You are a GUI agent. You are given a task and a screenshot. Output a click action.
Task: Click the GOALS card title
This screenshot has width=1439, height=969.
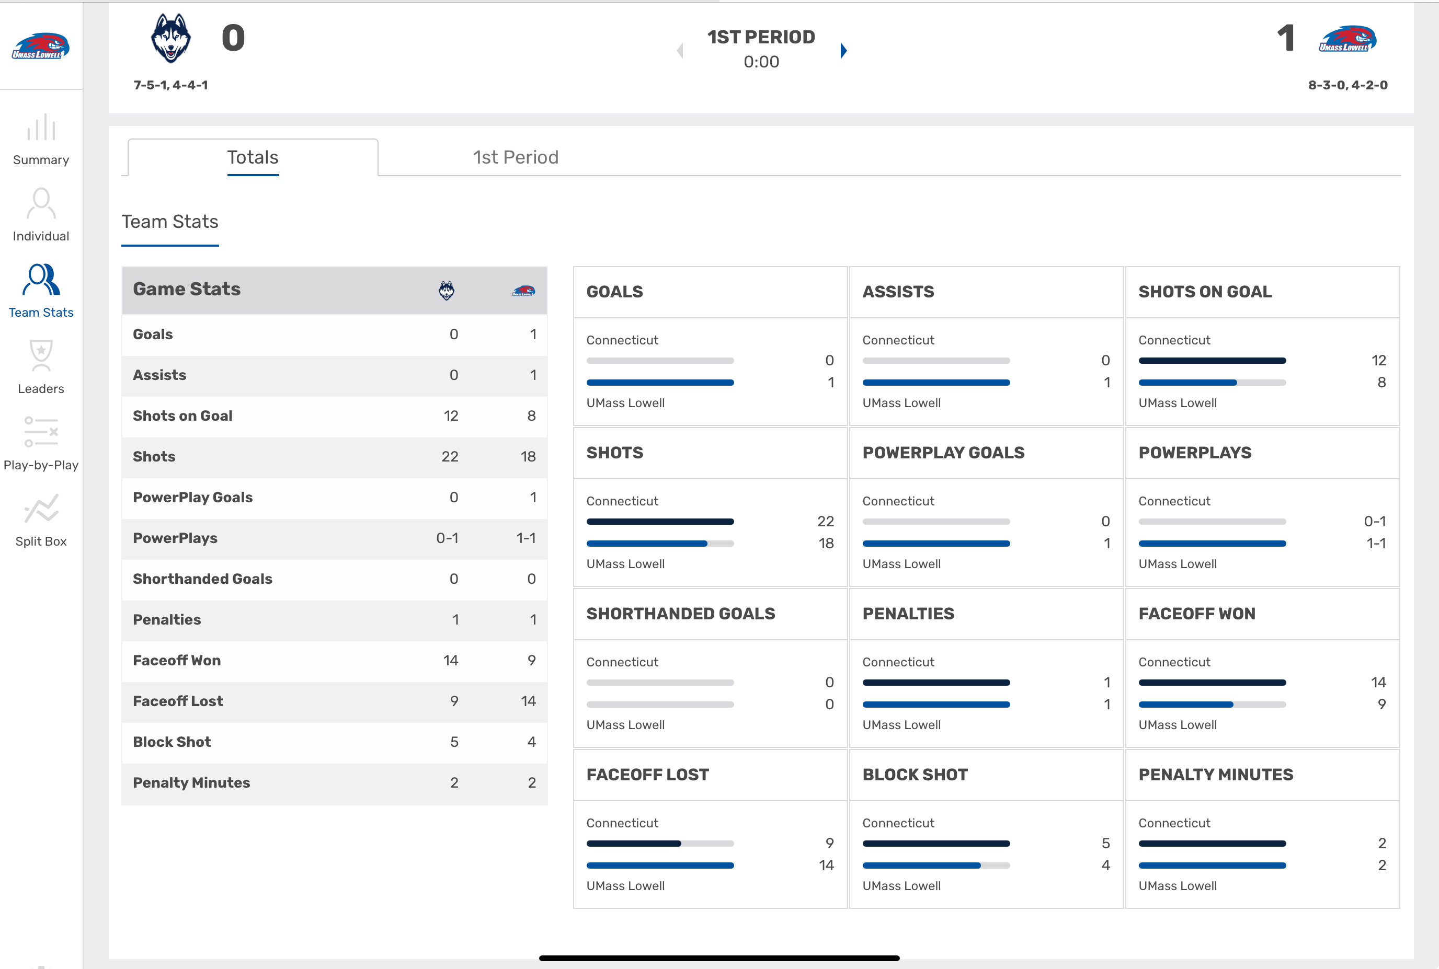pyautogui.click(x=614, y=292)
